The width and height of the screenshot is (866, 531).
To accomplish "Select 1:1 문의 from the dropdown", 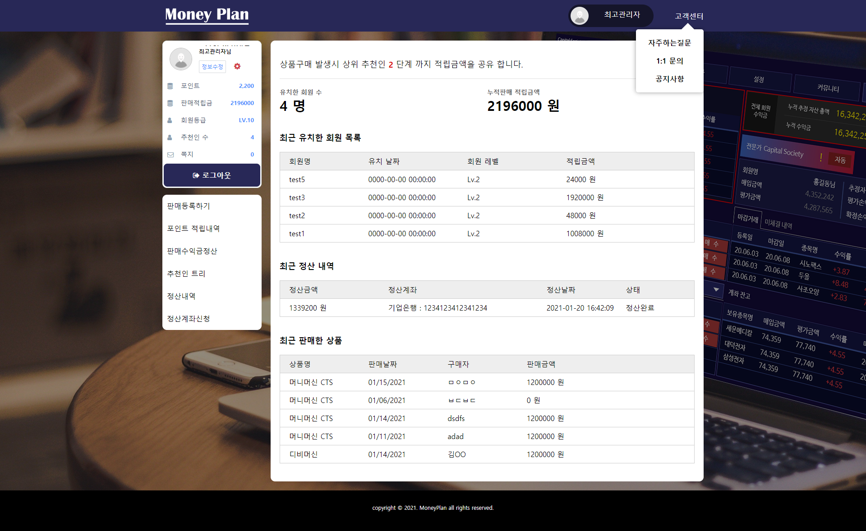I will pyautogui.click(x=669, y=61).
